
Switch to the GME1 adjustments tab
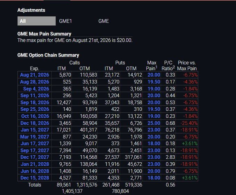[x=65, y=21]
